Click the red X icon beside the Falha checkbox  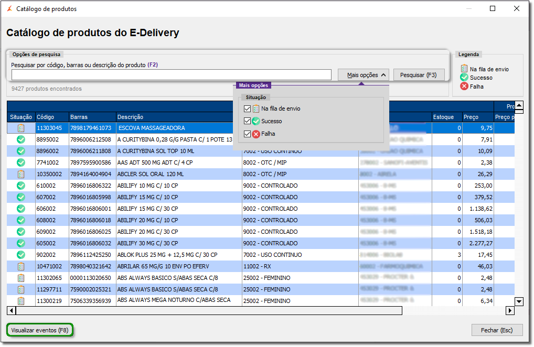point(256,134)
